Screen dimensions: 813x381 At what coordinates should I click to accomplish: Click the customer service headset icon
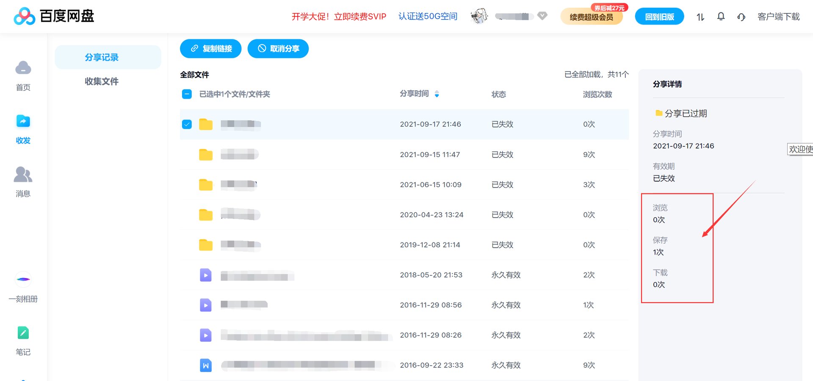[741, 17]
